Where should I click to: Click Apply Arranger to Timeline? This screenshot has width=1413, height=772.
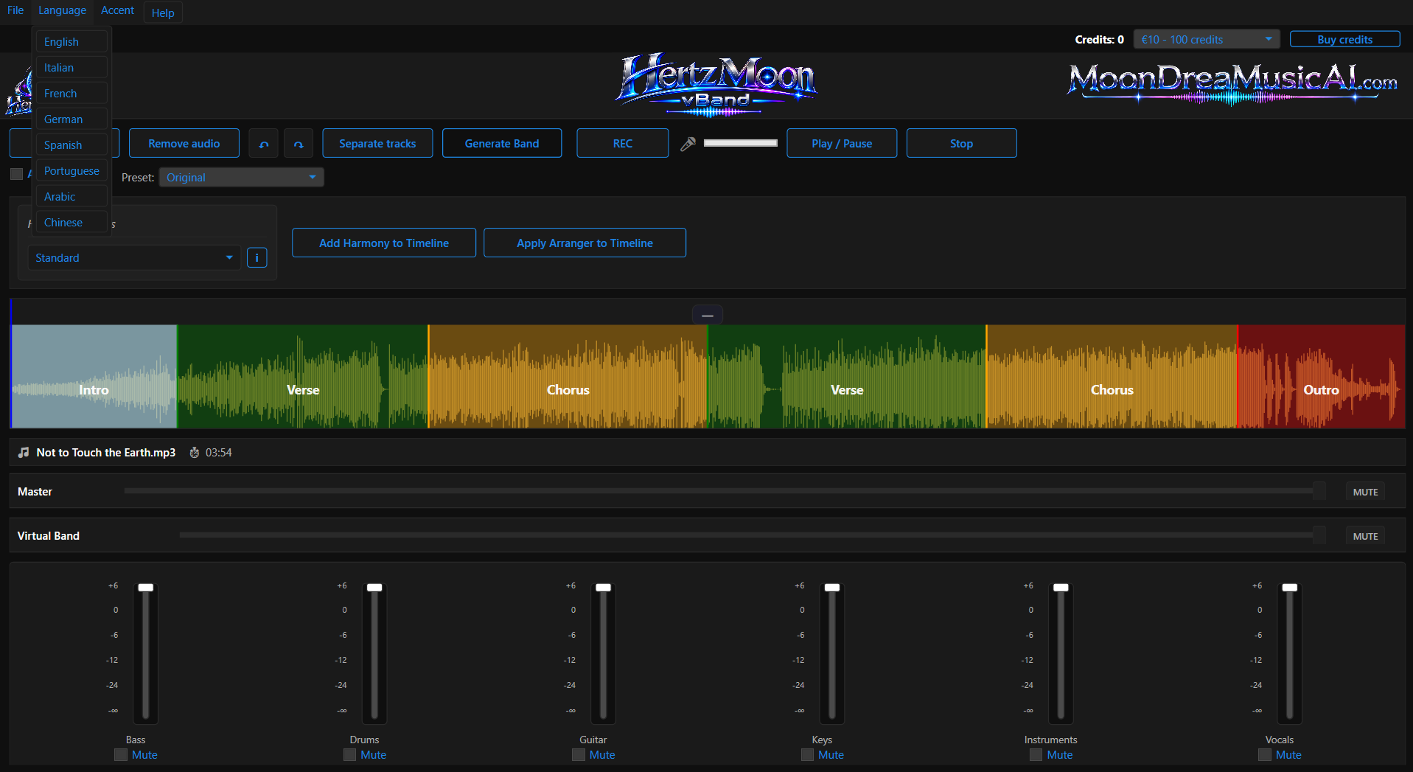(x=585, y=243)
